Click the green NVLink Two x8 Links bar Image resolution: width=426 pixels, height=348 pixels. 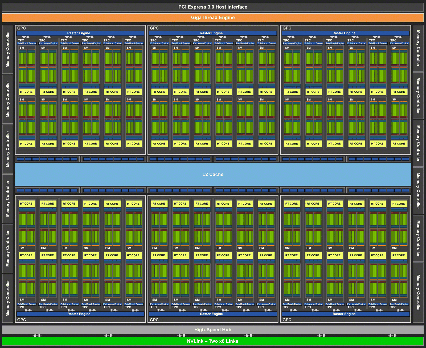pyautogui.click(x=213, y=341)
